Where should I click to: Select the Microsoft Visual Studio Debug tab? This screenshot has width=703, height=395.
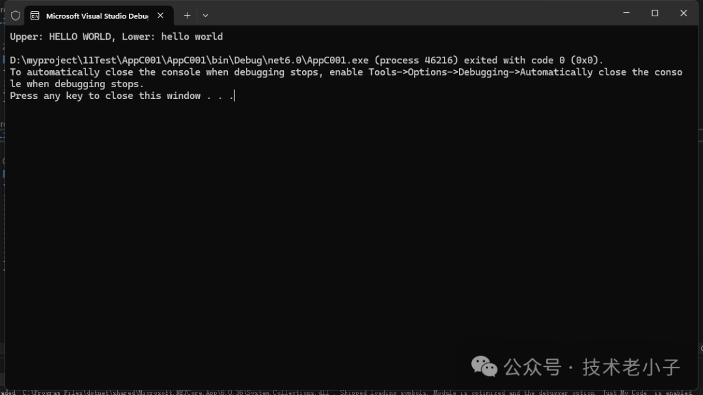(x=96, y=16)
